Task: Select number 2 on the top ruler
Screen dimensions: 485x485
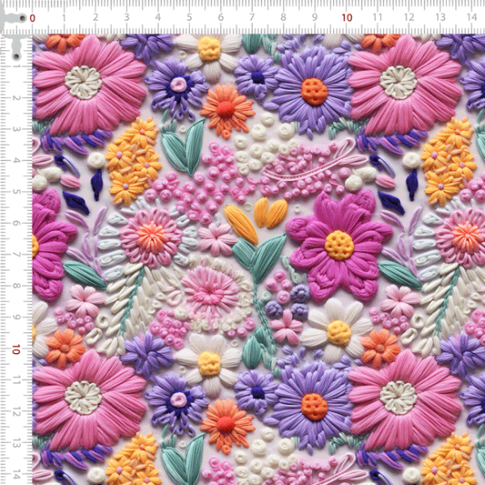Action: pyautogui.click(x=95, y=17)
